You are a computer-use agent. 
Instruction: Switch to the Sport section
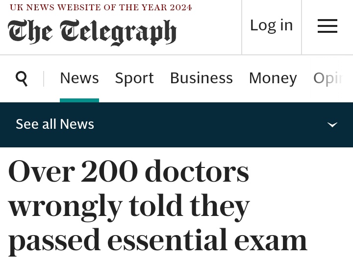tap(134, 78)
